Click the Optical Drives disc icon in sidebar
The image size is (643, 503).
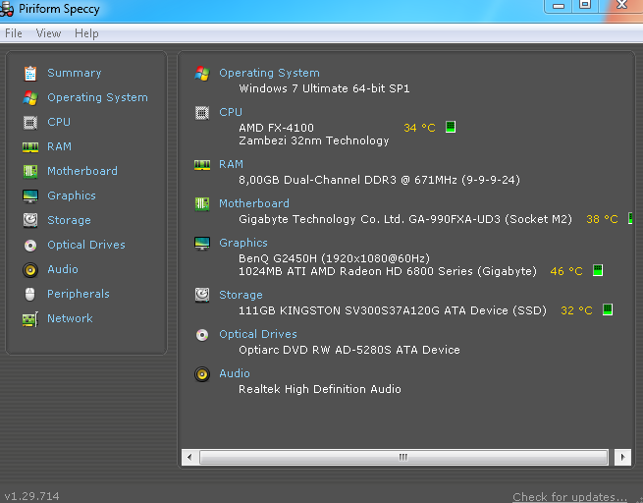pyautogui.click(x=30, y=246)
